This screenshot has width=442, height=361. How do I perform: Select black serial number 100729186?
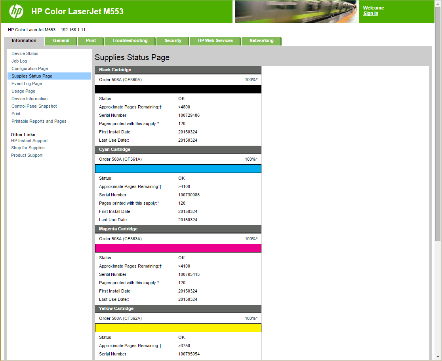(x=189, y=115)
